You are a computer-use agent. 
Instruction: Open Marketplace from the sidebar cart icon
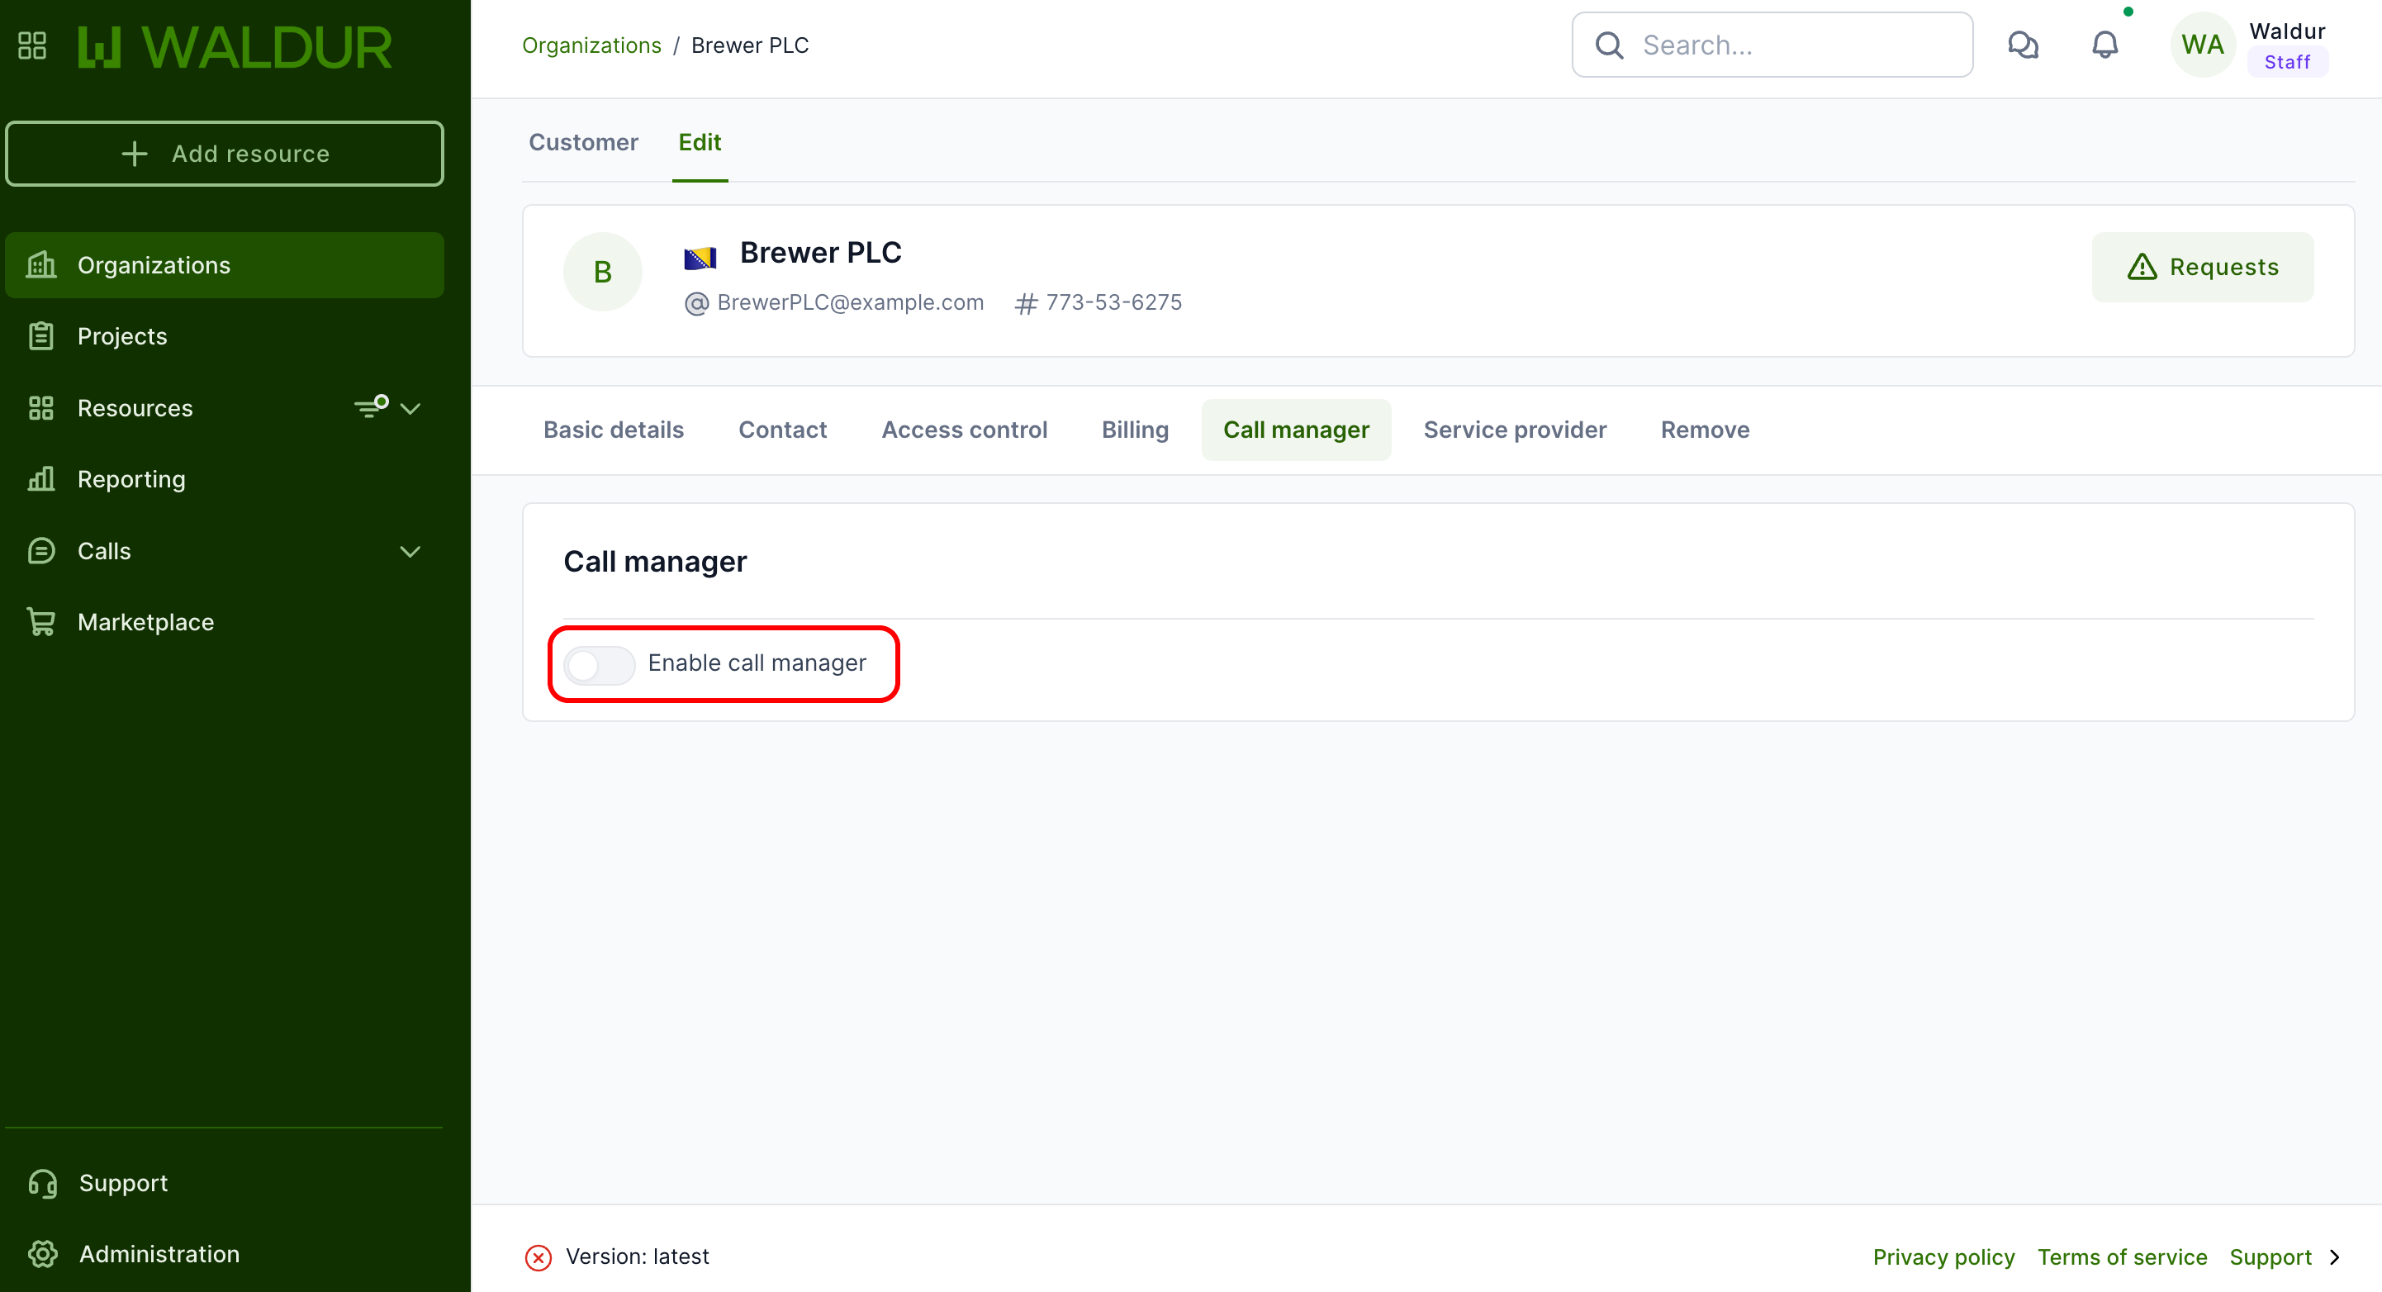tap(41, 621)
